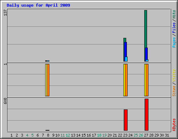Click the x-axis day label '12'

pos(68,135)
